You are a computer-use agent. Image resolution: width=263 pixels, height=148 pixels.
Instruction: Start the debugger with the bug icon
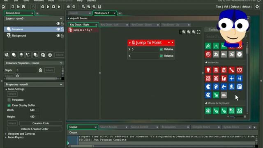point(43,7)
